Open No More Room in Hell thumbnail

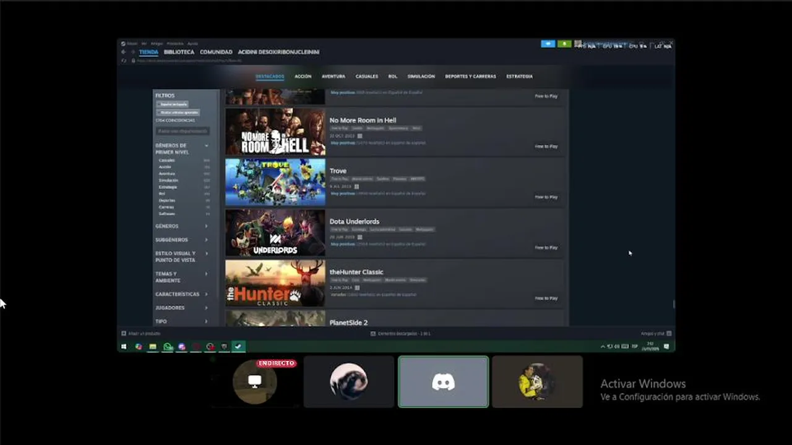[275, 132]
